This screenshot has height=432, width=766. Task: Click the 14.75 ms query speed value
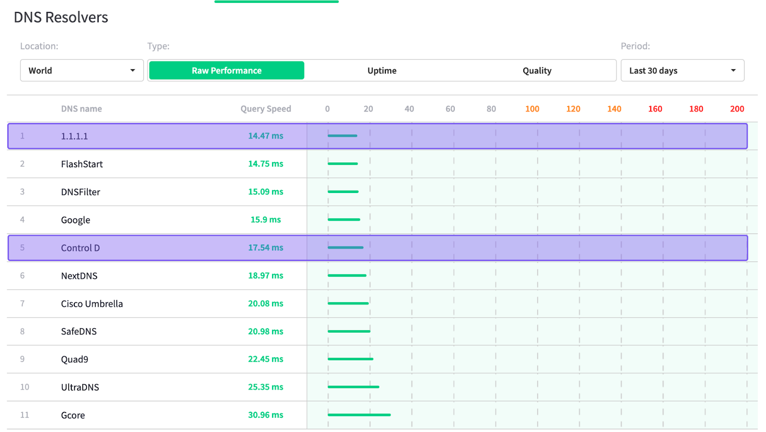pos(266,163)
